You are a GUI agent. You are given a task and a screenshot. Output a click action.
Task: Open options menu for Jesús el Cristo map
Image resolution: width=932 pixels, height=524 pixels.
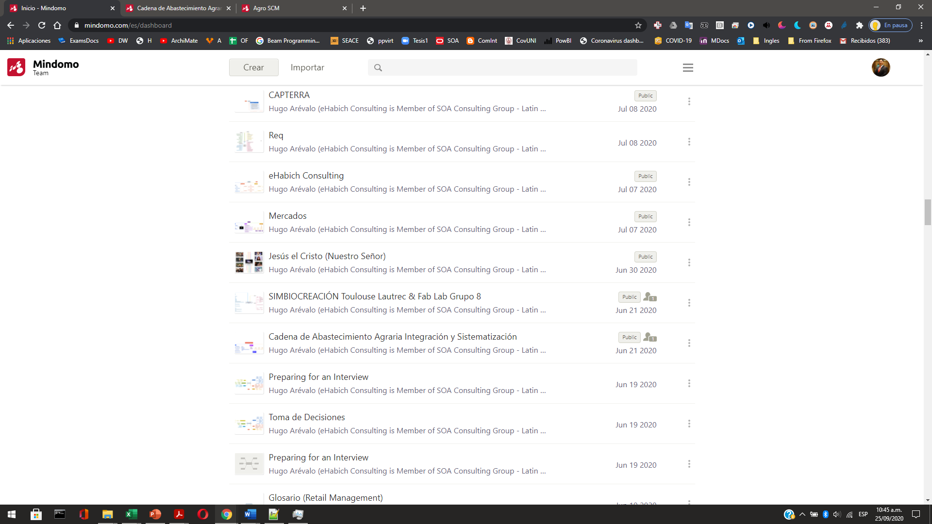[x=689, y=262]
